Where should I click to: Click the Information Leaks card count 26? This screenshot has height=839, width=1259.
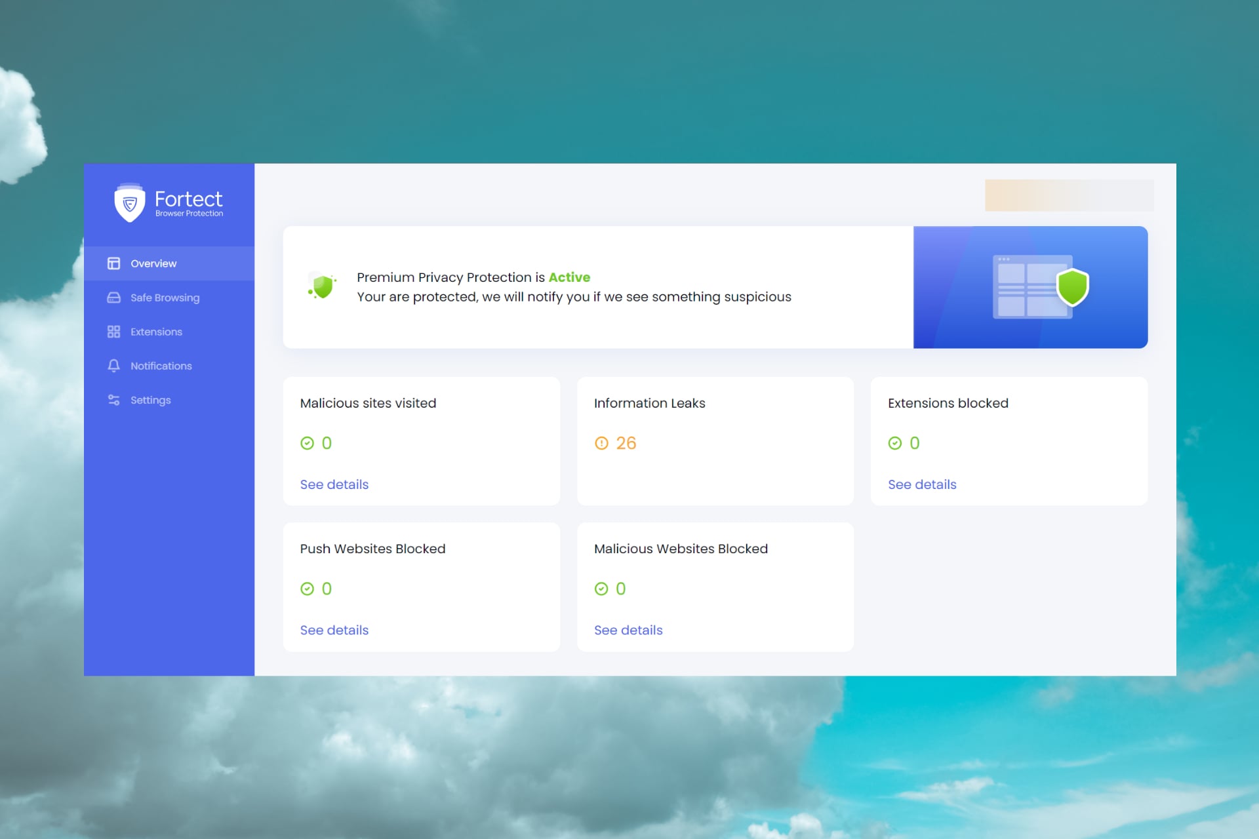point(626,443)
